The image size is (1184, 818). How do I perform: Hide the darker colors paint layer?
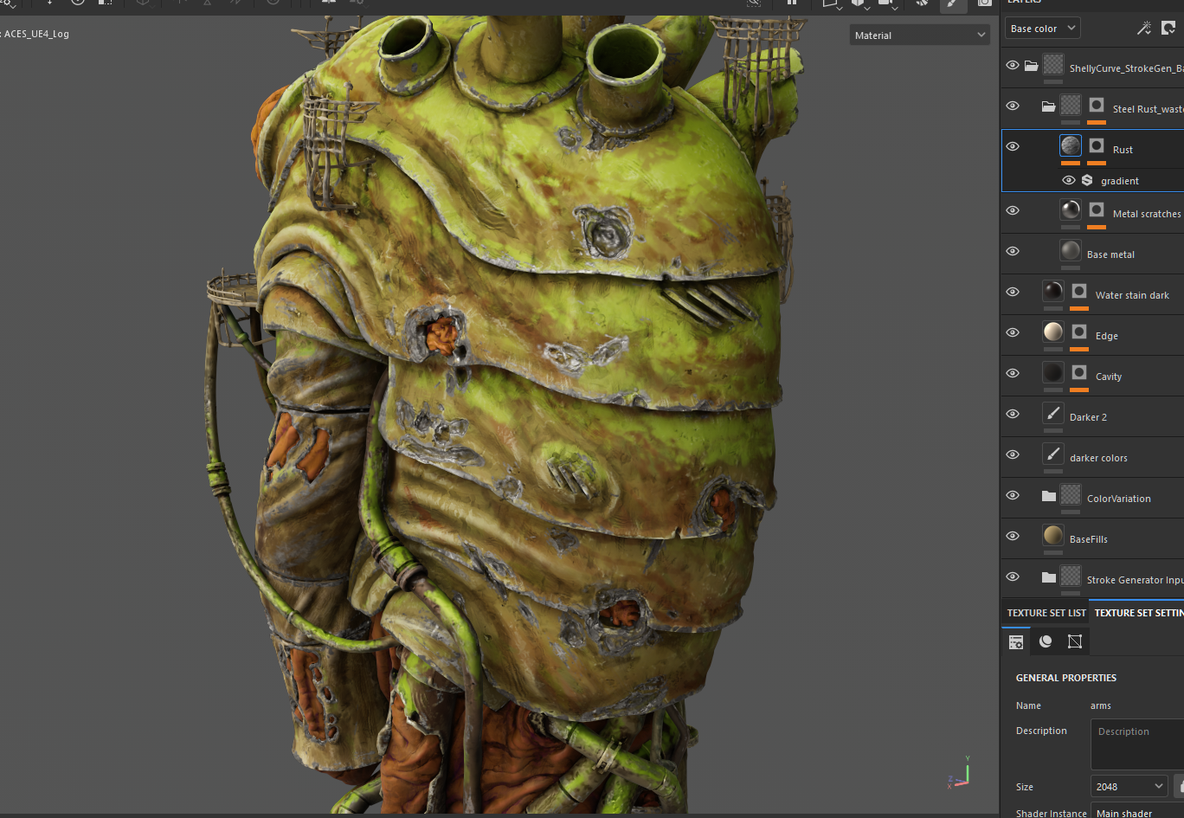pos(1013,454)
